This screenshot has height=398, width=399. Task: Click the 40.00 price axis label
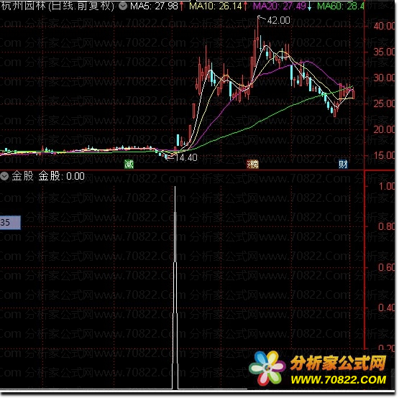[384, 26]
